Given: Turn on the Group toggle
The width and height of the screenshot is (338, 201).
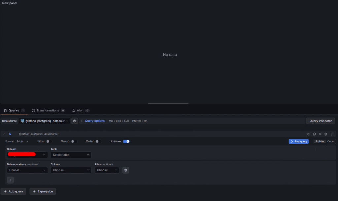Looking at the screenshot, I should (x=74, y=141).
